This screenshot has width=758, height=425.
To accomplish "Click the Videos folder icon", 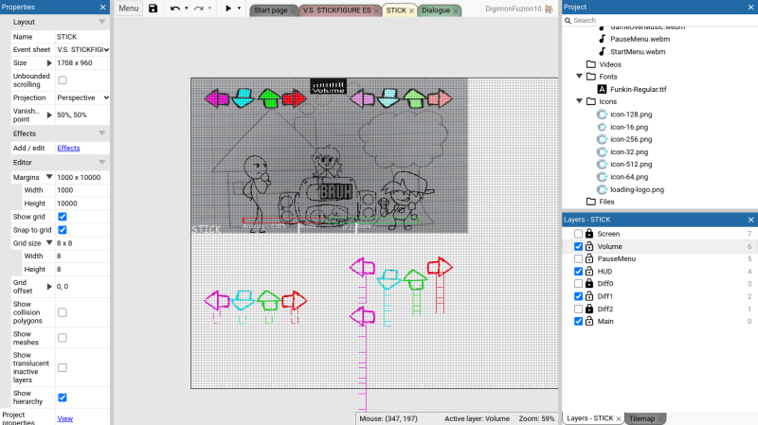I will tap(590, 64).
